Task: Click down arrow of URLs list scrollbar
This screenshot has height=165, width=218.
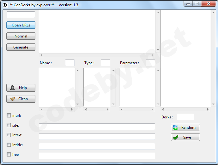Action: [158, 50]
